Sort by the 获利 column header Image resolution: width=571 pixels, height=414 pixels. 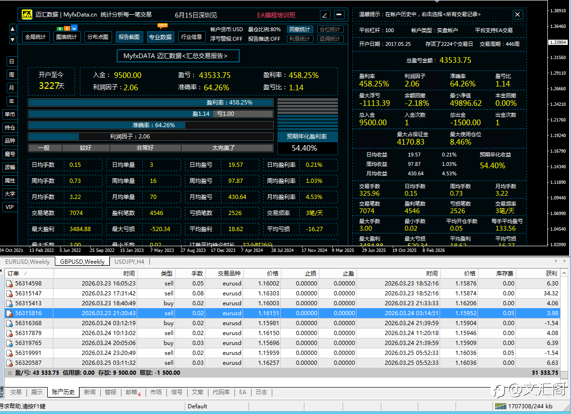click(x=543, y=274)
